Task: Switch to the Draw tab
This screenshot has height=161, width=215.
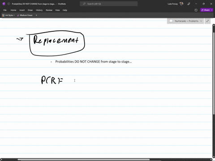Action: 30,10
